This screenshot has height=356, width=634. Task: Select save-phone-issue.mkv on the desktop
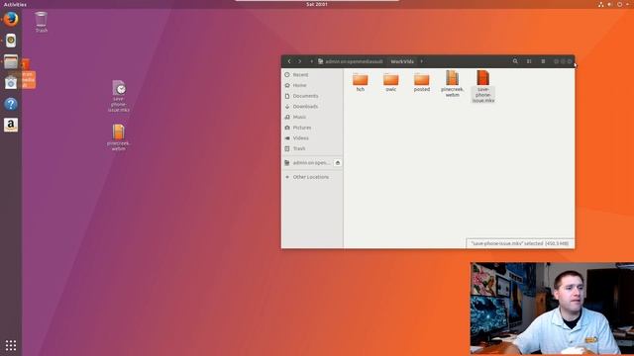[119, 96]
